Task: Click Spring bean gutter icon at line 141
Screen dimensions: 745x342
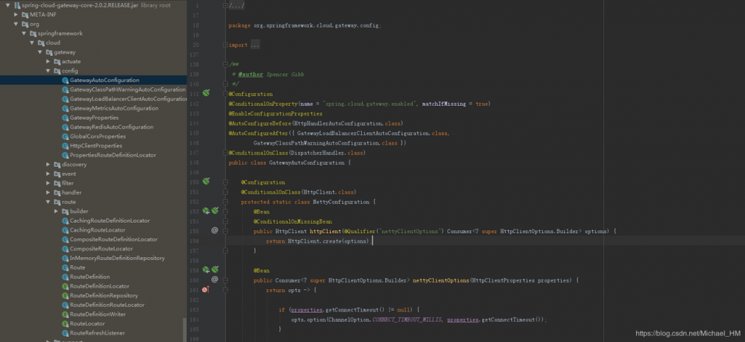Action: tap(206, 93)
